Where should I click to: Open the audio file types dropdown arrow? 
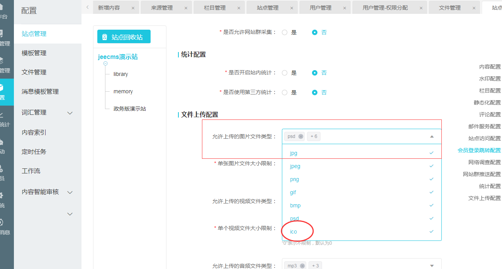pyautogui.click(x=432, y=266)
